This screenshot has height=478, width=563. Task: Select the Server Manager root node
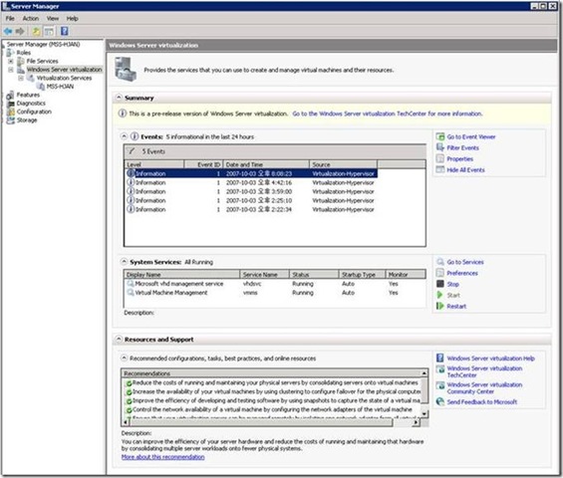[44, 45]
